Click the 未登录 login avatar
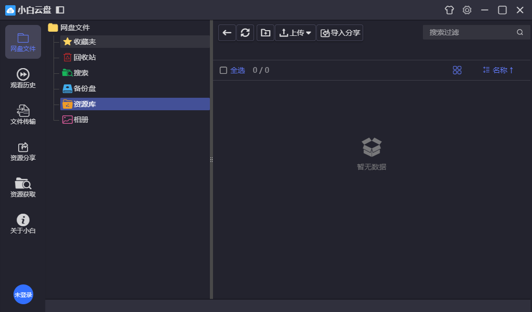 [23, 294]
